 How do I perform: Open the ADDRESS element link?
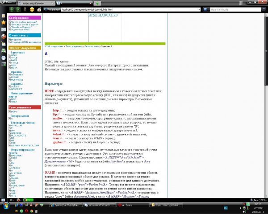tap(16, 133)
